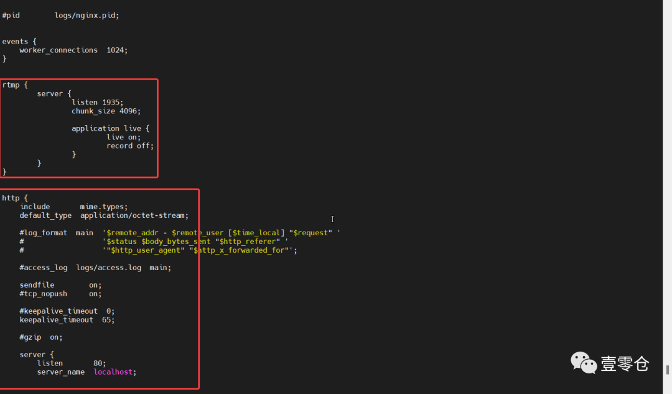The image size is (672, 394).
Task: Click the WeChat logo watermark icon
Action: [584, 363]
